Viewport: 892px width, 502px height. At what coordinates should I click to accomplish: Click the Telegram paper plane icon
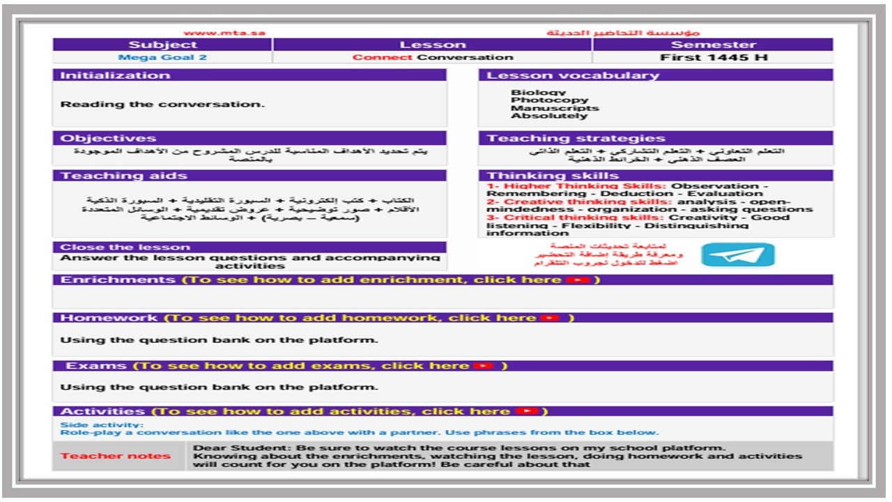click(x=737, y=255)
